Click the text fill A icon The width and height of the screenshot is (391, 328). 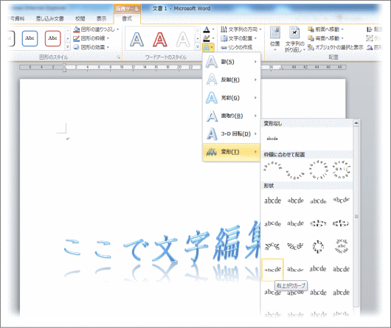[x=207, y=29]
